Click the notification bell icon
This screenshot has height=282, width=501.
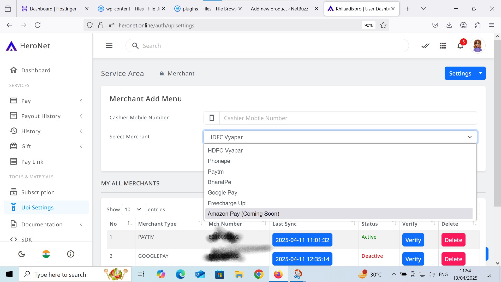coord(460,46)
